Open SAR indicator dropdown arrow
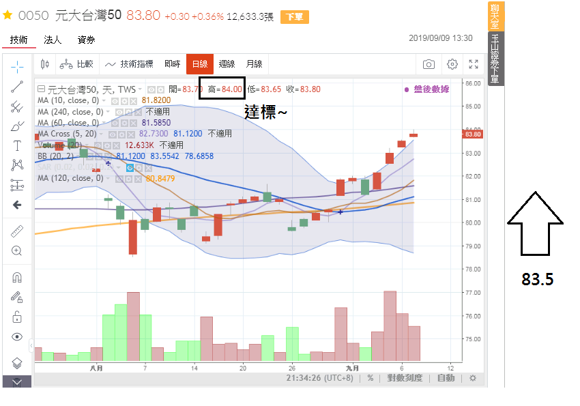 click(118, 167)
